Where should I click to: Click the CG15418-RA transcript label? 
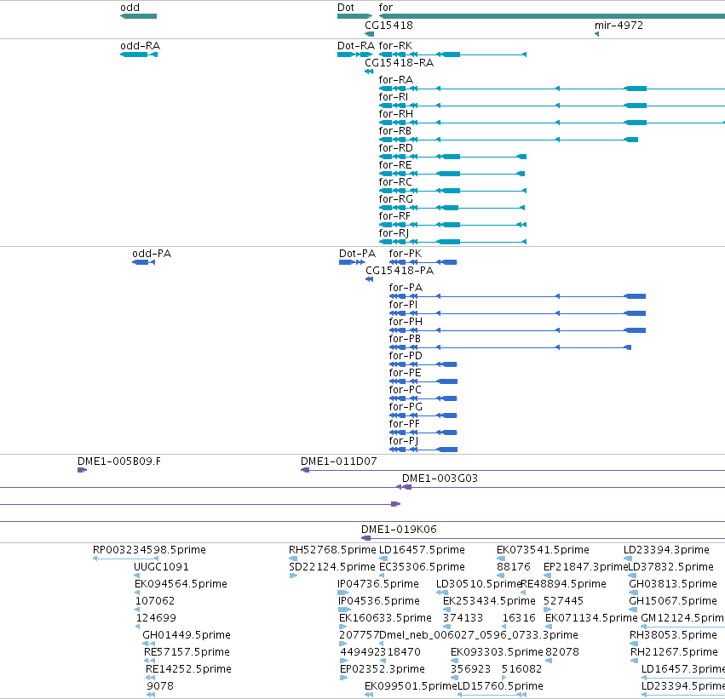point(399,63)
